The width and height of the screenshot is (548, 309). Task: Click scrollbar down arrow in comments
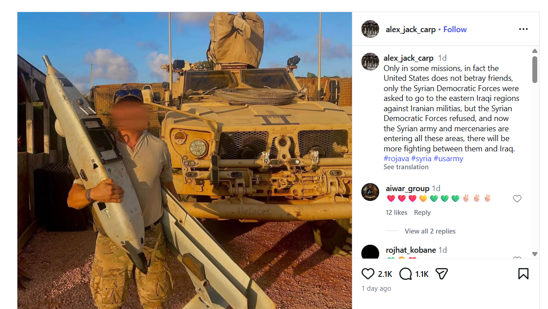[535, 254]
